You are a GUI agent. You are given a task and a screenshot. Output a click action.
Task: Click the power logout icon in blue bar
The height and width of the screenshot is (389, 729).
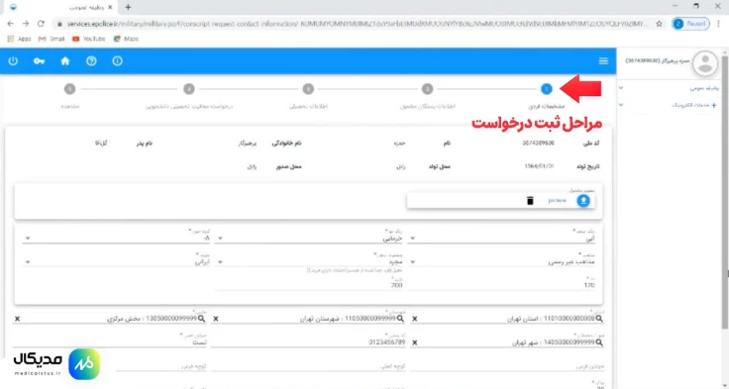pyautogui.click(x=13, y=61)
